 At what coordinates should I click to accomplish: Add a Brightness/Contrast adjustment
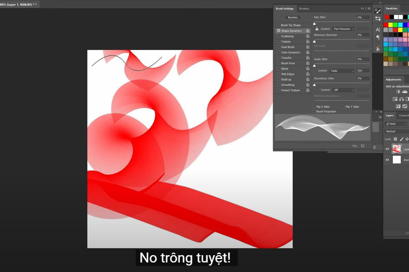pyautogui.click(x=398, y=92)
